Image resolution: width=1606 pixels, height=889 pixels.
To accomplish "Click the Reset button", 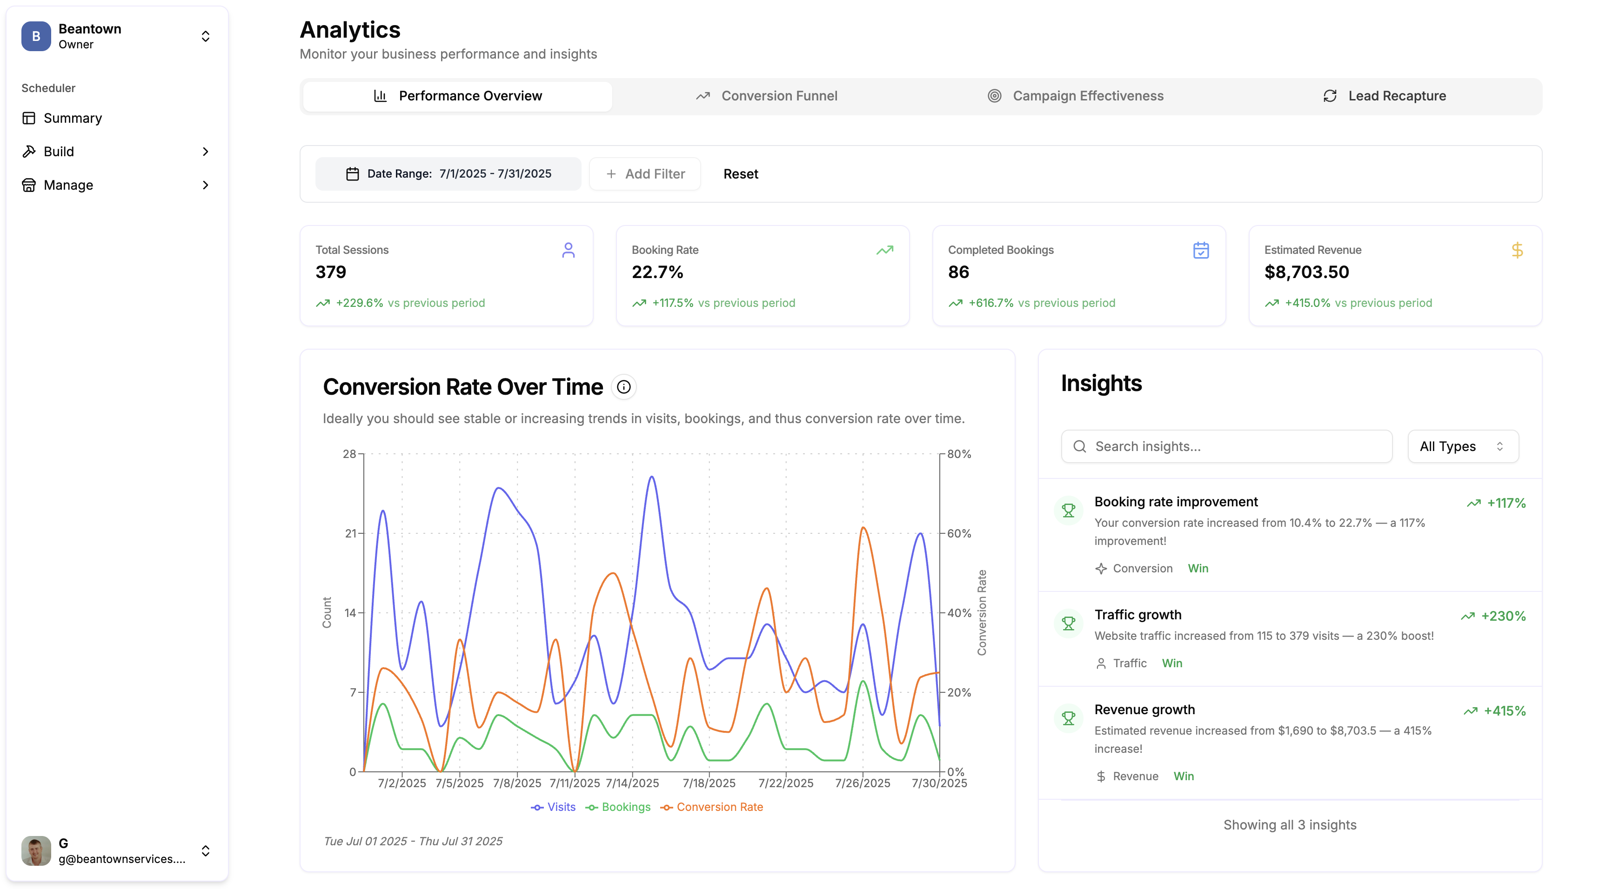I will 741,174.
